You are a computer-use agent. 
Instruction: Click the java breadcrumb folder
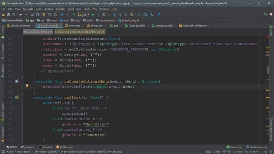(64, 21)
